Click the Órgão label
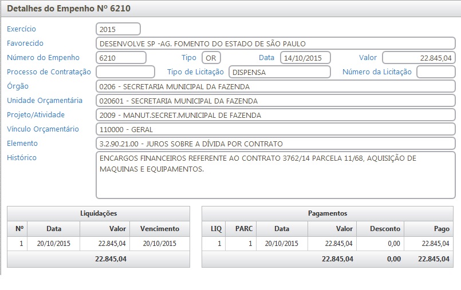This screenshot has width=461, height=290. point(18,86)
